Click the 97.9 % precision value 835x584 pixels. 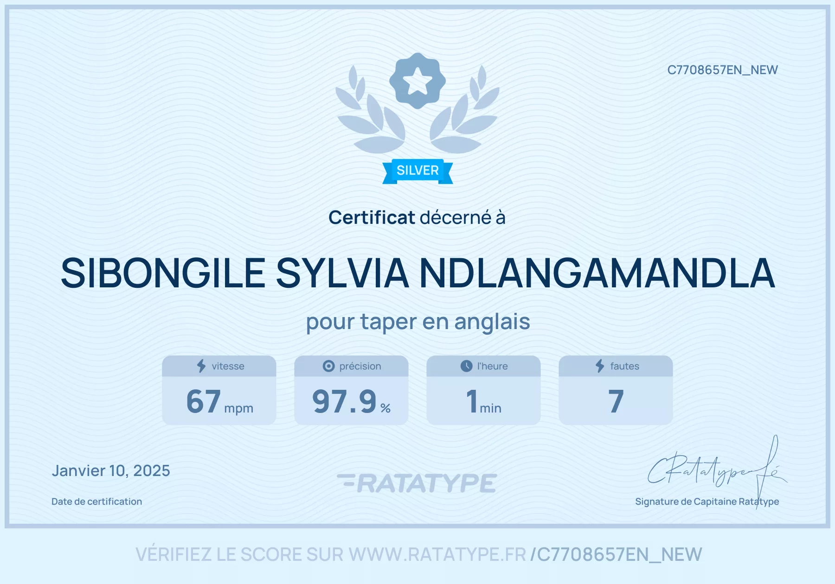(351, 401)
